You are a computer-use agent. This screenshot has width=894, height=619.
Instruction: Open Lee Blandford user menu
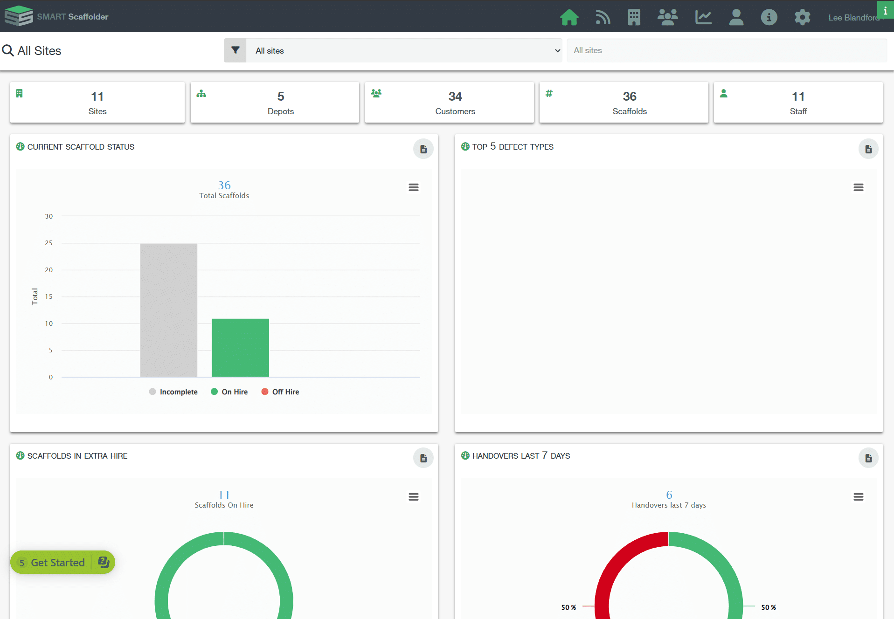click(853, 18)
